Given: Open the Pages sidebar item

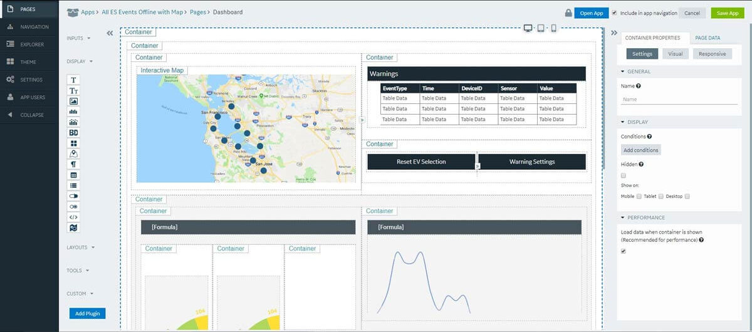Looking at the screenshot, I should [29, 9].
